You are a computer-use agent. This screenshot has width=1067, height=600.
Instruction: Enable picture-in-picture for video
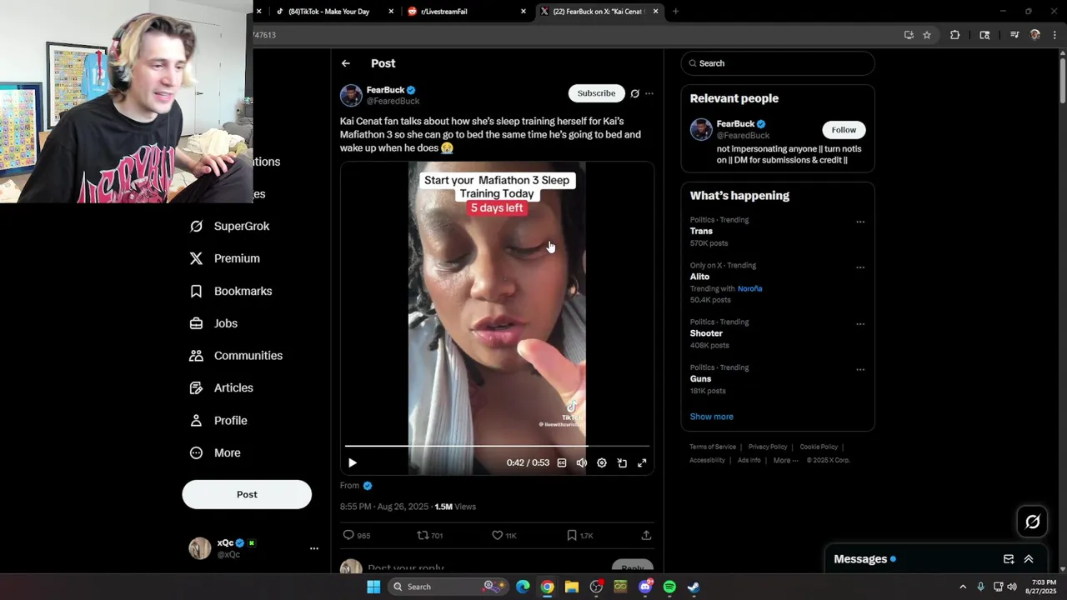click(622, 463)
